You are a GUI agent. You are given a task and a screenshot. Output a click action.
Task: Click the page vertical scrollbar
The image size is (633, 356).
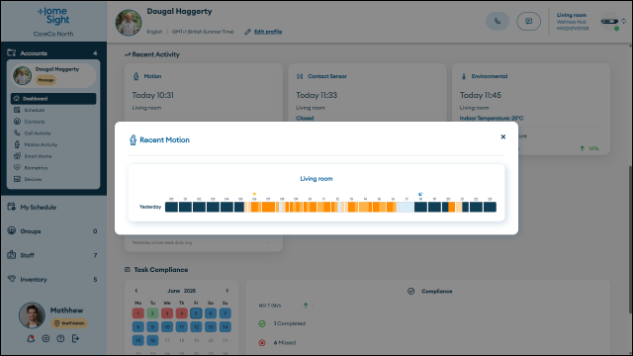pos(631,239)
